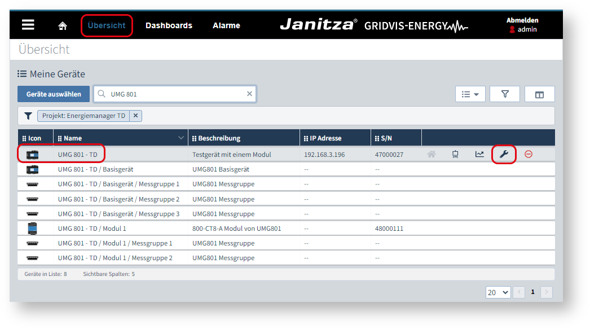
Task: Open the rows per page dropdown
Action: [498, 292]
